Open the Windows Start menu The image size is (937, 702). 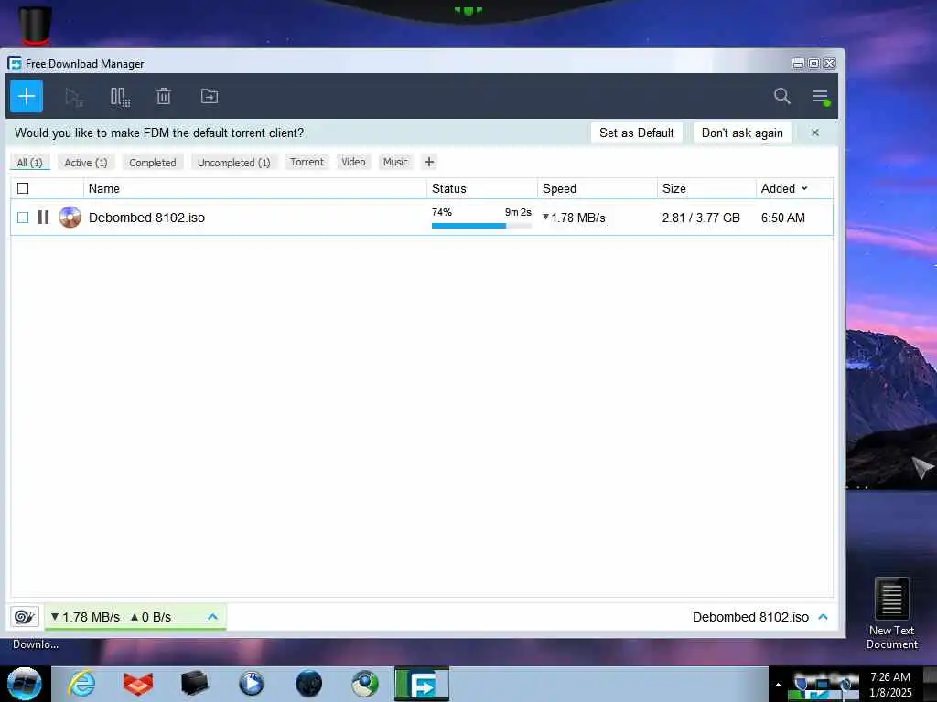coord(25,684)
